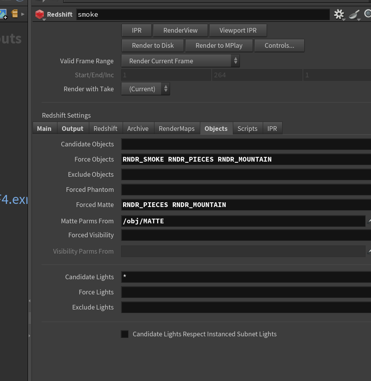Open the Visibility Parms From node chooser
Screen dimensions: 371x381
[x=369, y=251]
